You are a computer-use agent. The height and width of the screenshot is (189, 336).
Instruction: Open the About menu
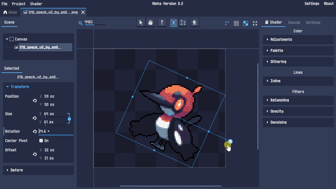(329, 4)
